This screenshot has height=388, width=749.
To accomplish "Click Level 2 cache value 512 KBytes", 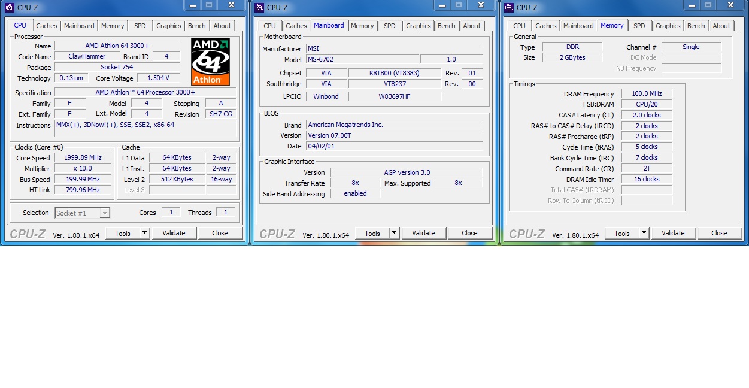I will pyautogui.click(x=177, y=179).
